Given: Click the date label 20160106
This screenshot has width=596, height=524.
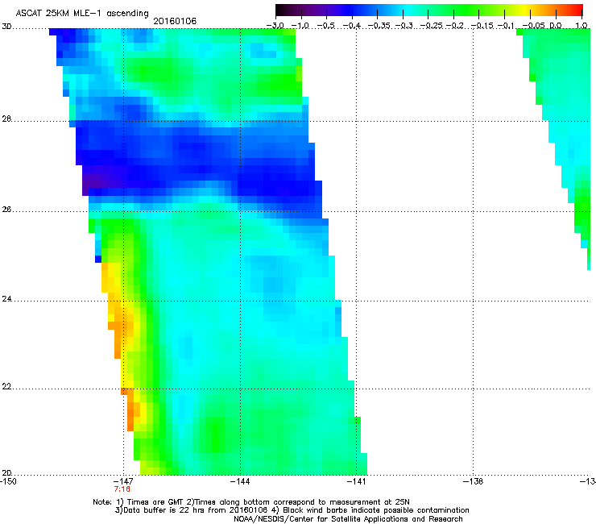Looking at the screenshot, I should [x=175, y=21].
